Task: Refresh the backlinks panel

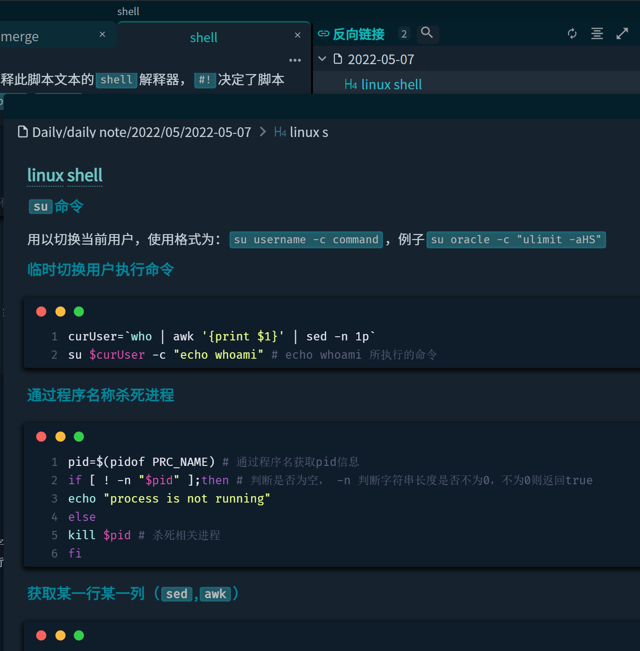Action: [572, 33]
